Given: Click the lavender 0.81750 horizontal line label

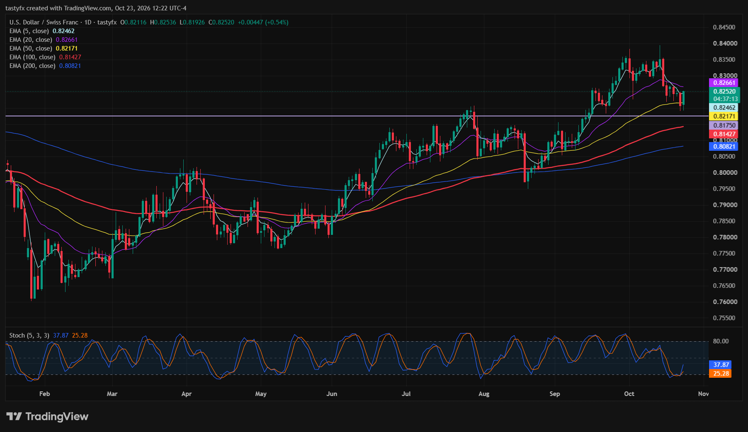Looking at the screenshot, I should click(724, 125).
